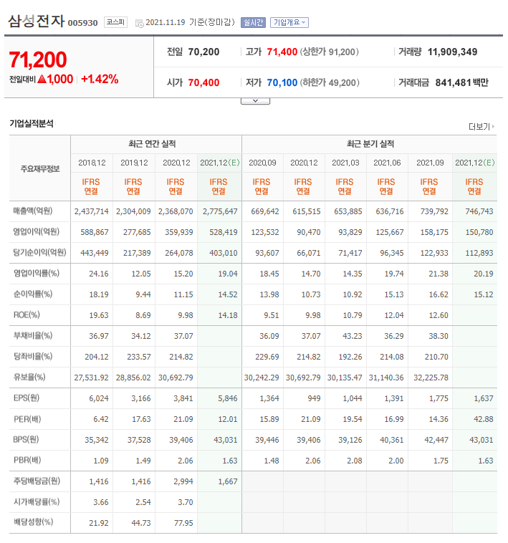Open the 기업개요 dropdown

click(289, 22)
